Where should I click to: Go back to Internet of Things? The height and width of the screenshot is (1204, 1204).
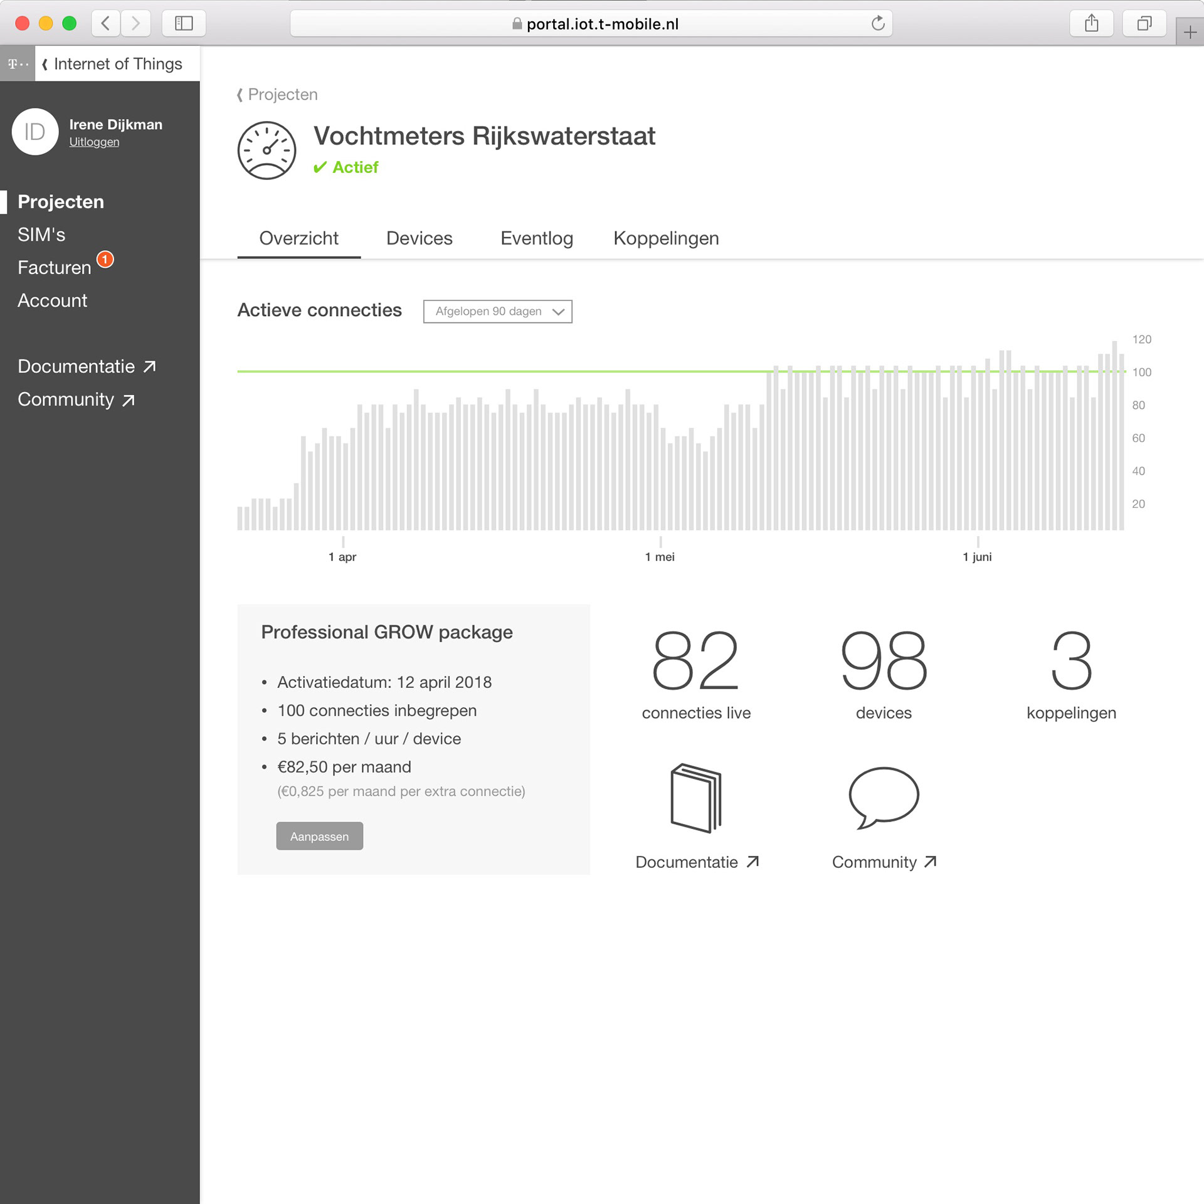coord(112,64)
